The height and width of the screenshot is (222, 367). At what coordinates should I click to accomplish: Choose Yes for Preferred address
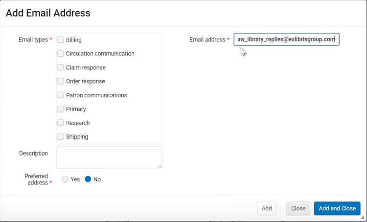65,179
